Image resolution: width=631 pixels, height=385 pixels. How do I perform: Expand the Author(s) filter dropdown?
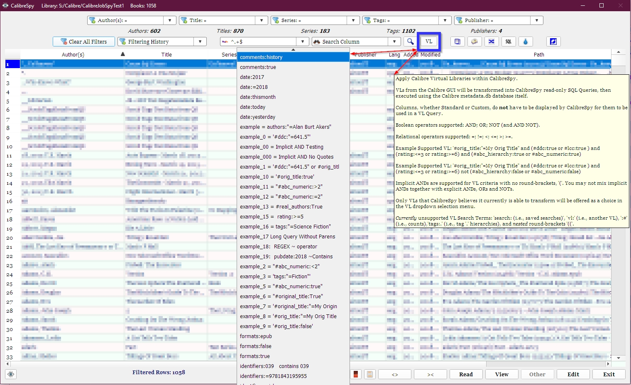[x=169, y=20]
